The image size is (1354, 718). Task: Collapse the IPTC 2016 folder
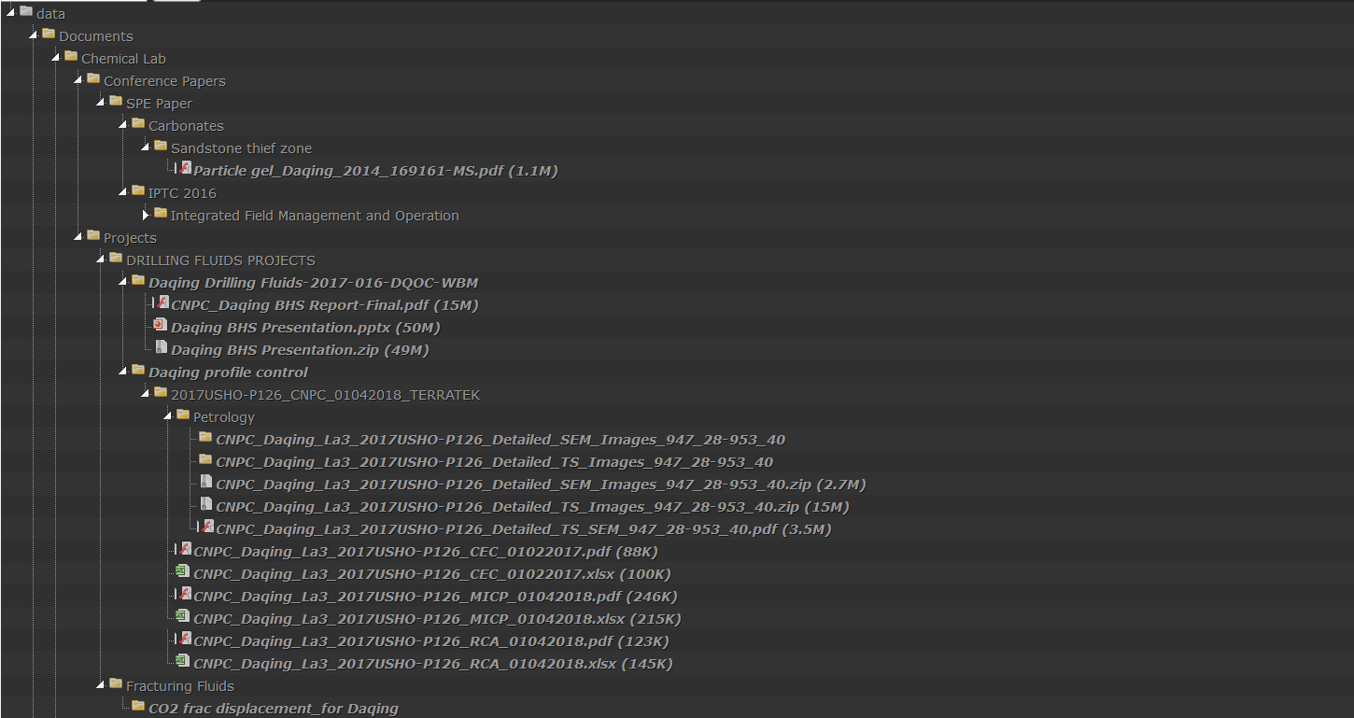tap(122, 192)
